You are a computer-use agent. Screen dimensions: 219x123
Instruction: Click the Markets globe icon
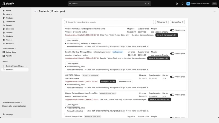tap(4, 36)
